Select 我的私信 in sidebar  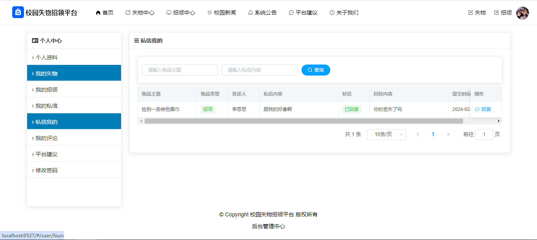74,105
